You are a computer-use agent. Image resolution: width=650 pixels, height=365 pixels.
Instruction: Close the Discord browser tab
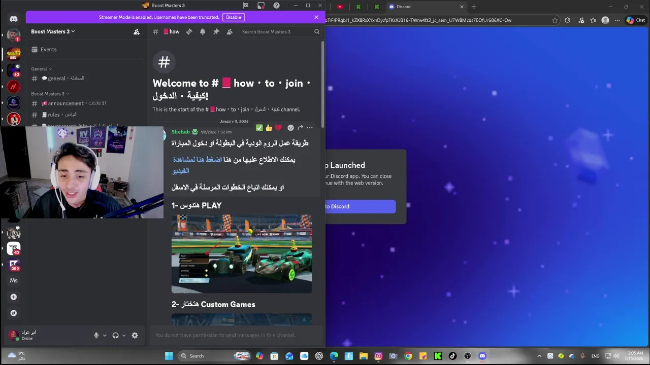coord(462,7)
